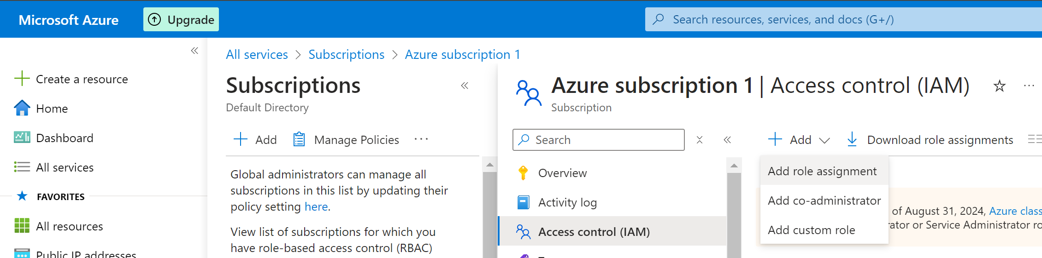Expand the Add dropdown chevron
The height and width of the screenshot is (258, 1042).
[824, 140]
